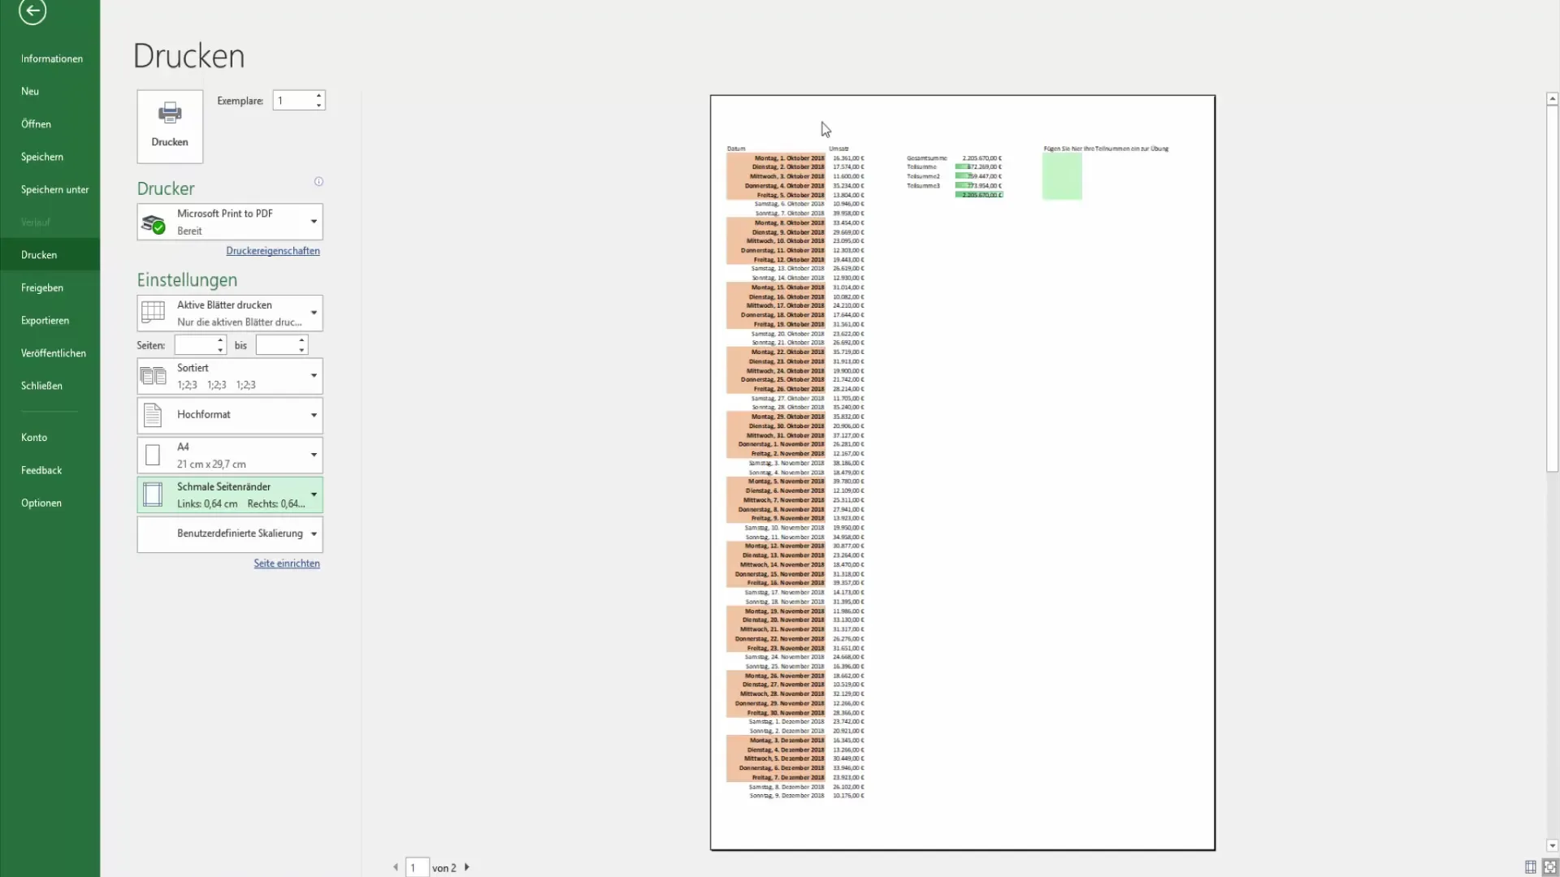Go to previous preview page arrow
This screenshot has width=1560, height=877.
click(x=396, y=867)
